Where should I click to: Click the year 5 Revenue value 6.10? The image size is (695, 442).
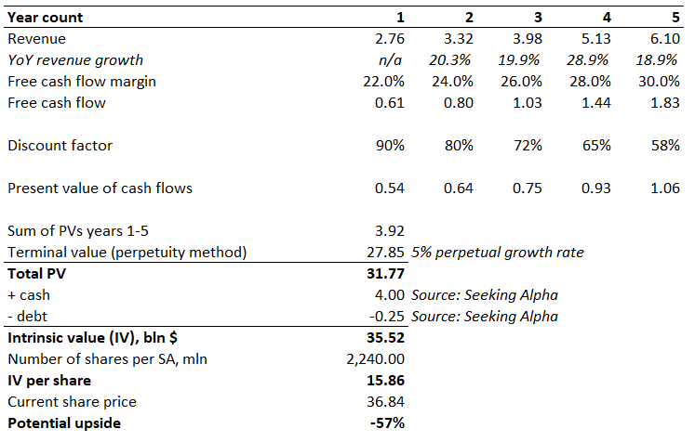(x=663, y=39)
